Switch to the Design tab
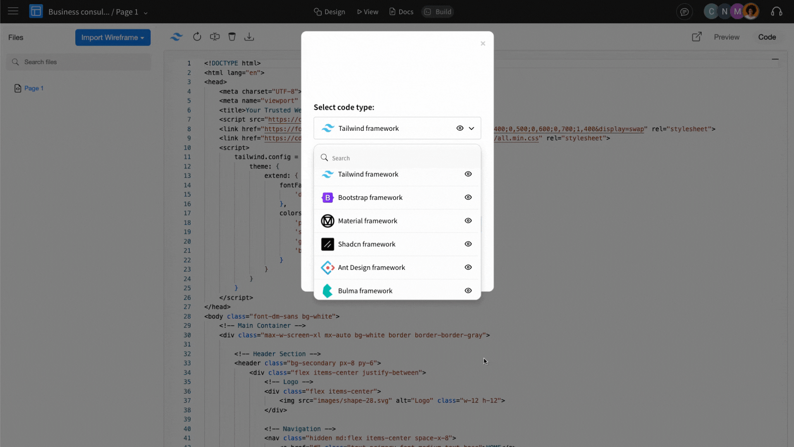This screenshot has height=447, width=794. coord(330,12)
